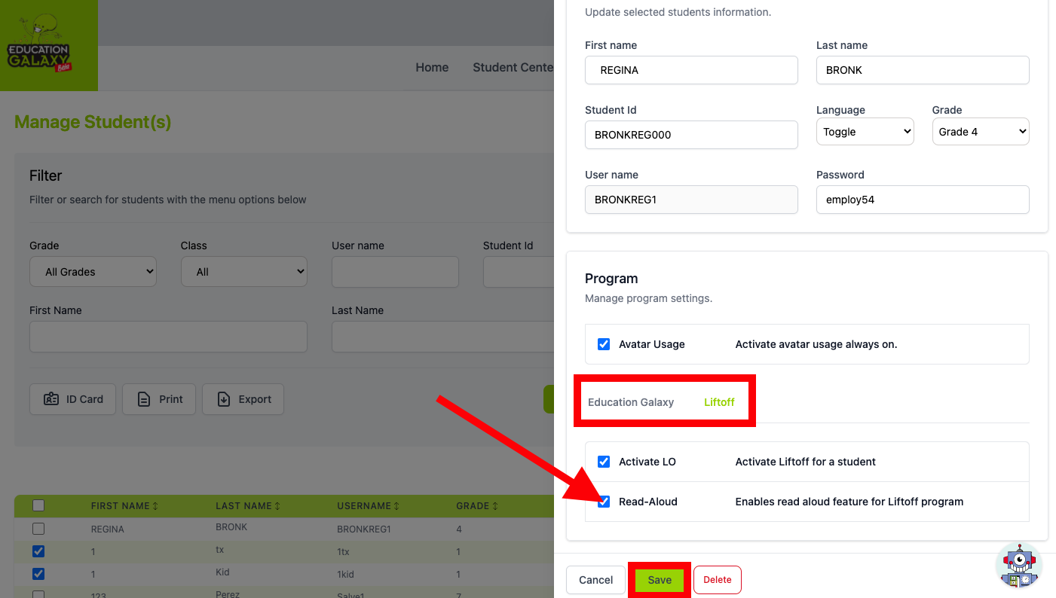Sort by First Name column arrows
The height and width of the screenshot is (598, 1056).
(155, 506)
